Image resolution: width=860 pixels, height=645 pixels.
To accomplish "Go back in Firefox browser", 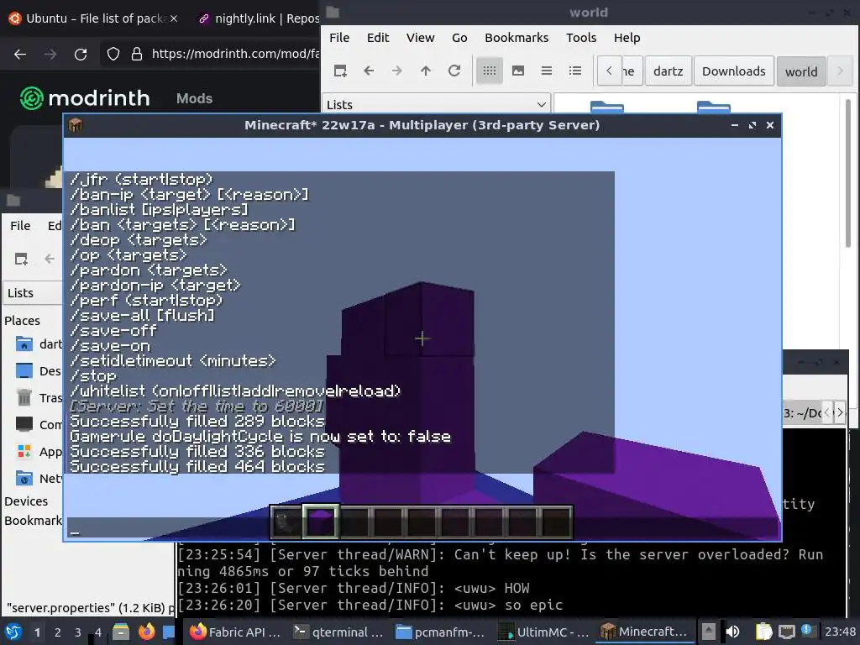I will click(20, 54).
